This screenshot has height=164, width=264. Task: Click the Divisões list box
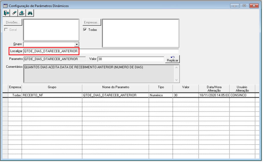(51, 30)
